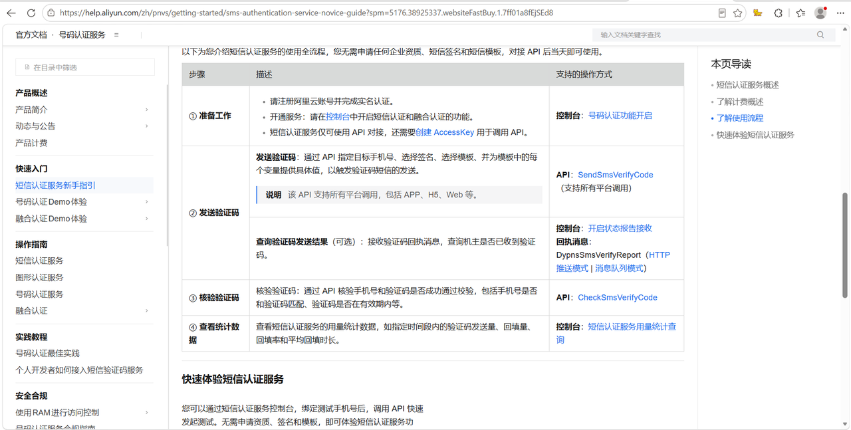Click the page vertical scrollbar
This screenshot has width=851, height=430.
[x=846, y=246]
